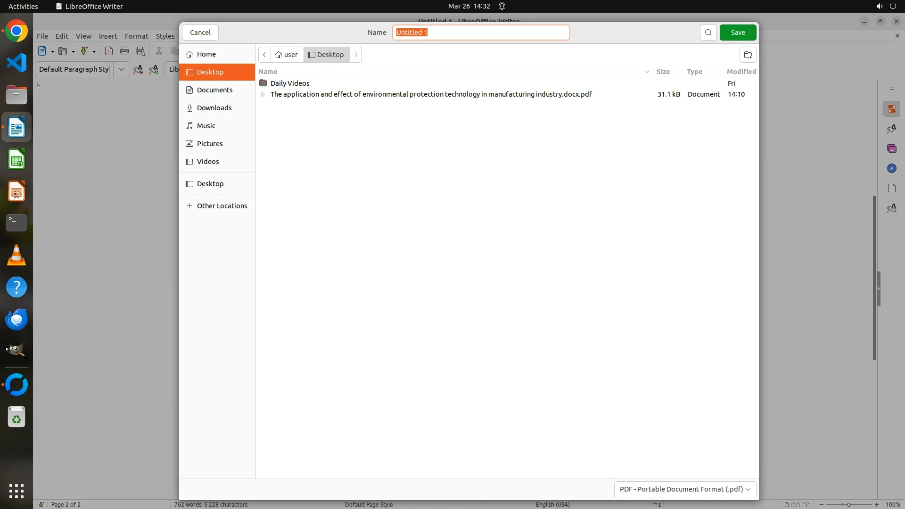Sort files by the Size column
The width and height of the screenshot is (905, 509).
663,72
